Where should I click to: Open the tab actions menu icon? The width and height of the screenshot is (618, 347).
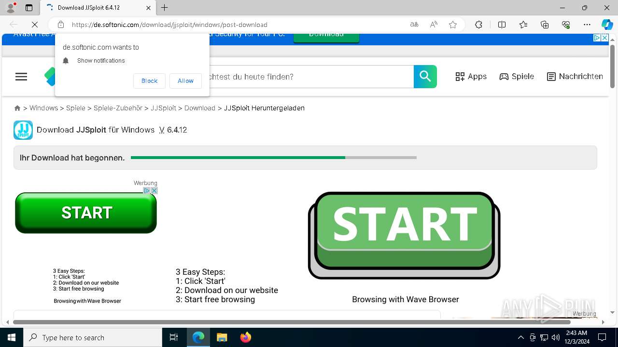click(29, 8)
